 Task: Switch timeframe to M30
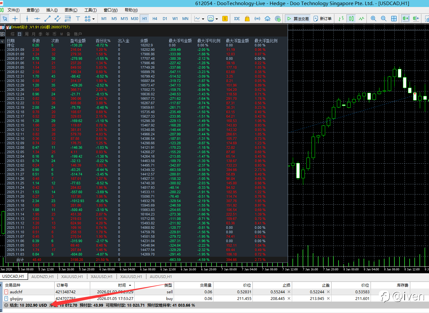pos(134,18)
